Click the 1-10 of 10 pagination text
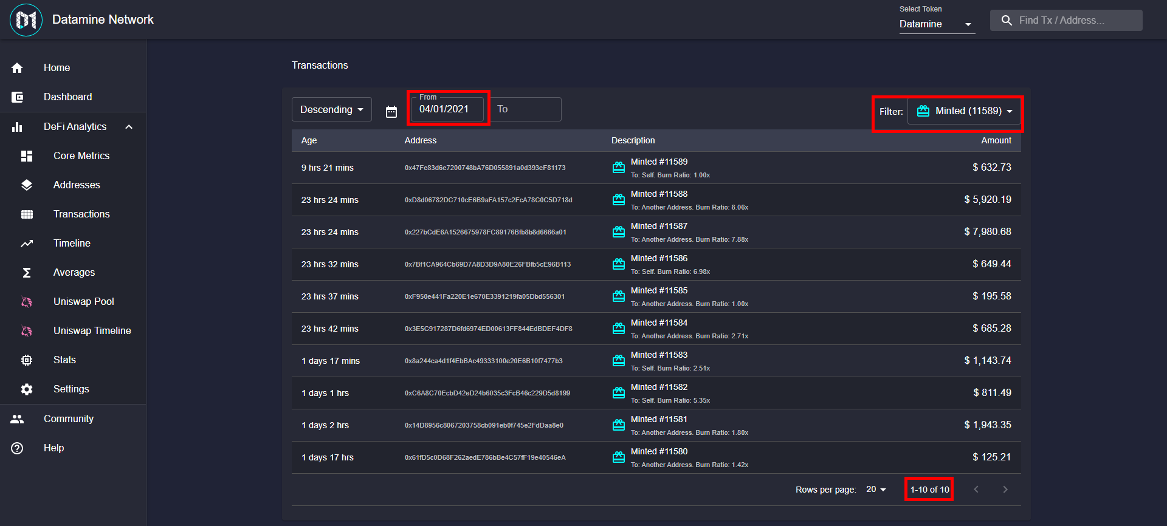The height and width of the screenshot is (526, 1167). tap(930, 490)
